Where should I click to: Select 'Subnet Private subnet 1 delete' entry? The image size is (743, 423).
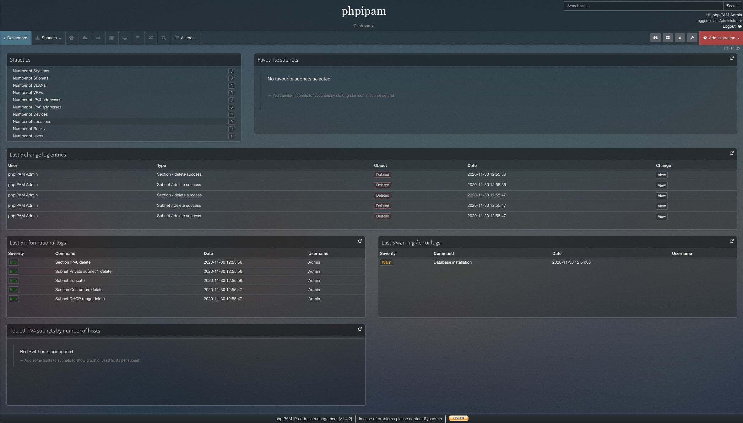(x=83, y=272)
